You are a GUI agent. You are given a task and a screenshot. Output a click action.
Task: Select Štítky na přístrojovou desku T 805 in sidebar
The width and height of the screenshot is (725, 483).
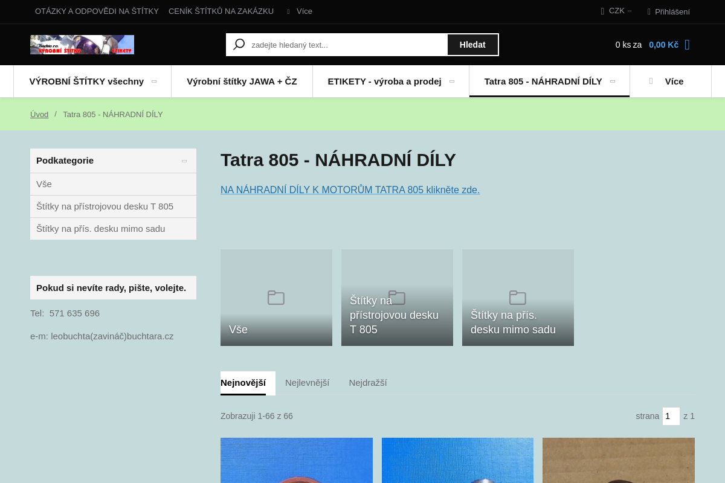coord(105,206)
